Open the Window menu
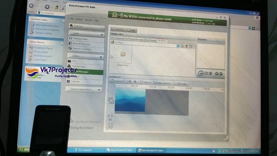The width and height of the screenshot is (277, 156). pos(88,20)
